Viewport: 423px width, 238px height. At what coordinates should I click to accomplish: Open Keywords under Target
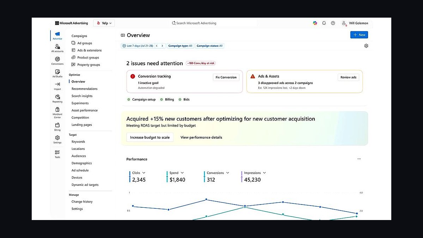click(x=78, y=142)
